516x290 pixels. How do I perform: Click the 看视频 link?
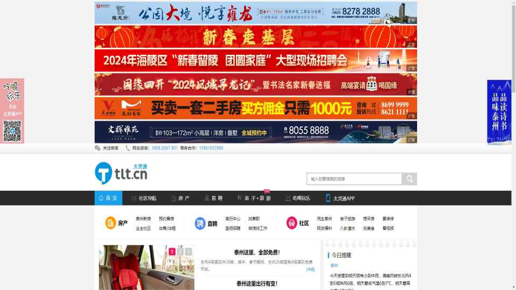click(388, 228)
